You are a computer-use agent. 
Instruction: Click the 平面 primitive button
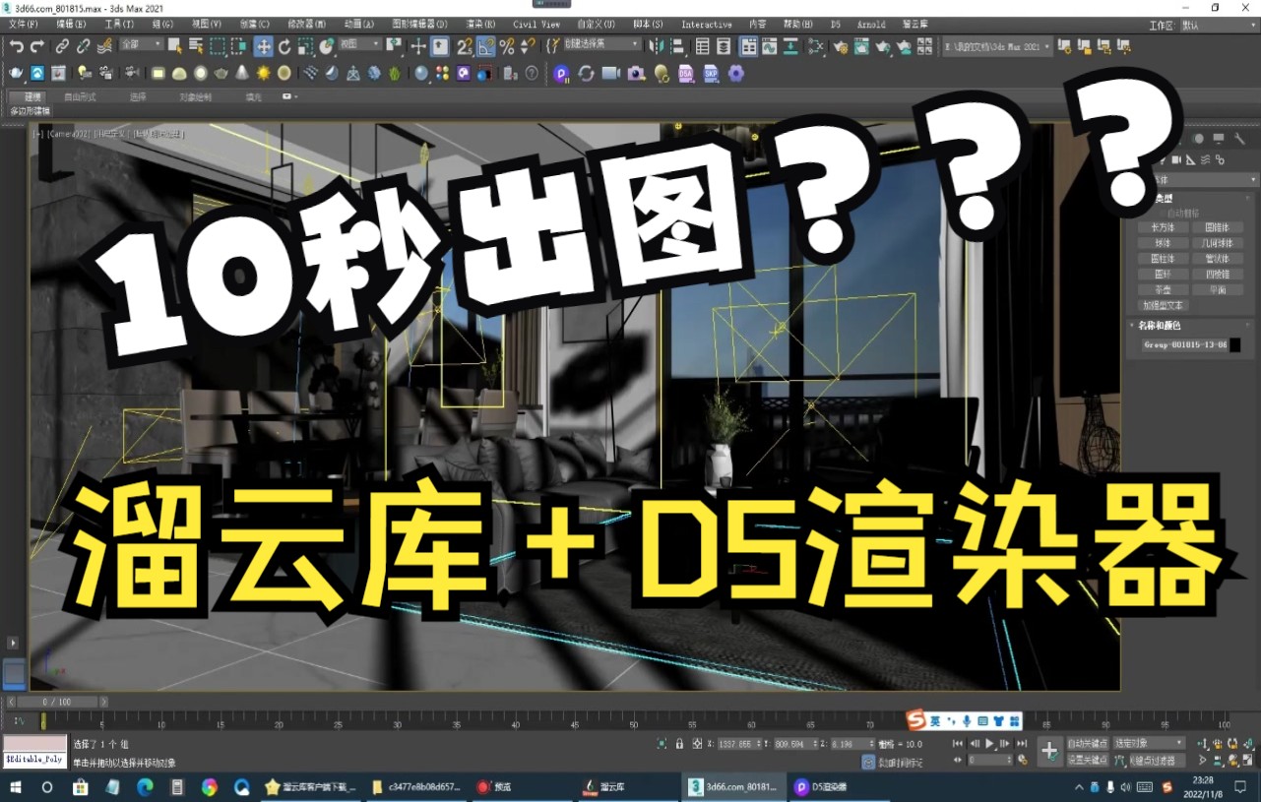[1218, 289]
